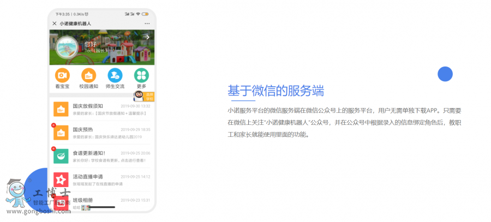Open 活动直播申请 item
Viewport: 491px width, 222px height.
click(x=102, y=179)
